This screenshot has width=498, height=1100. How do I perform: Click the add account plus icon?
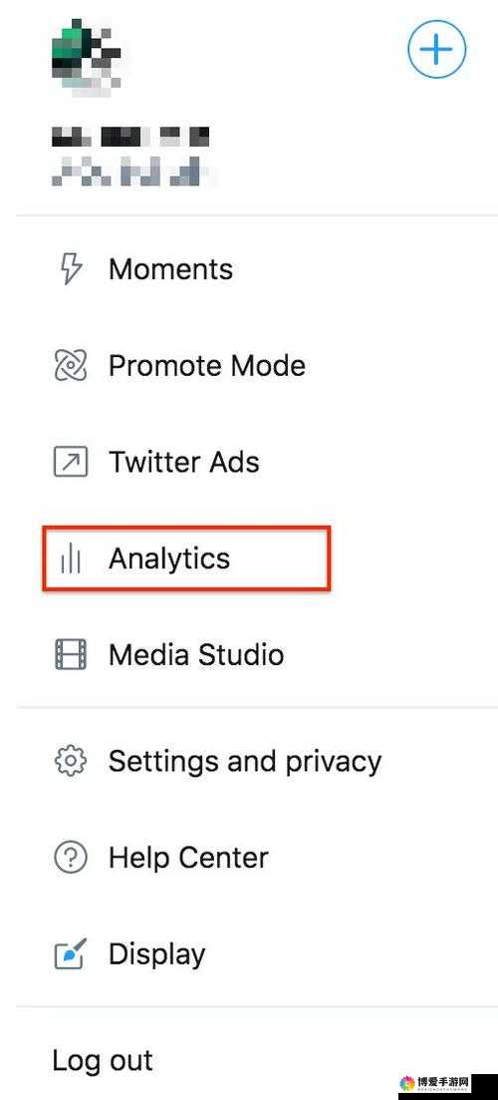point(437,49)
